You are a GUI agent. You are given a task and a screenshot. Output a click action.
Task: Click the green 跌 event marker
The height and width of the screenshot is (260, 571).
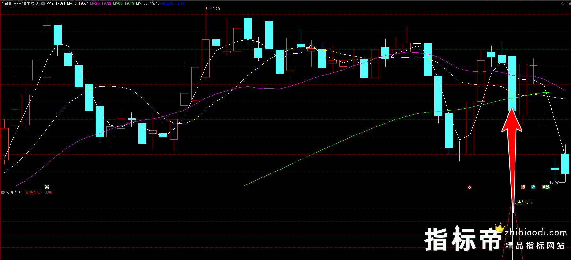coord(548,187)
